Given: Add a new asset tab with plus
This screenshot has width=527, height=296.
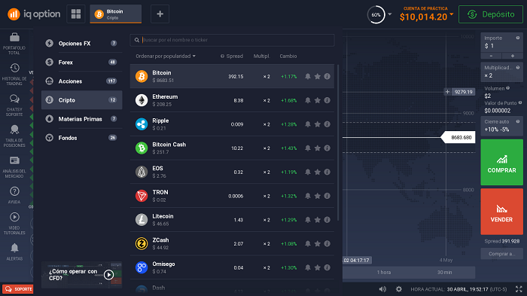Looking at the screenshot, I should [160, 14].
